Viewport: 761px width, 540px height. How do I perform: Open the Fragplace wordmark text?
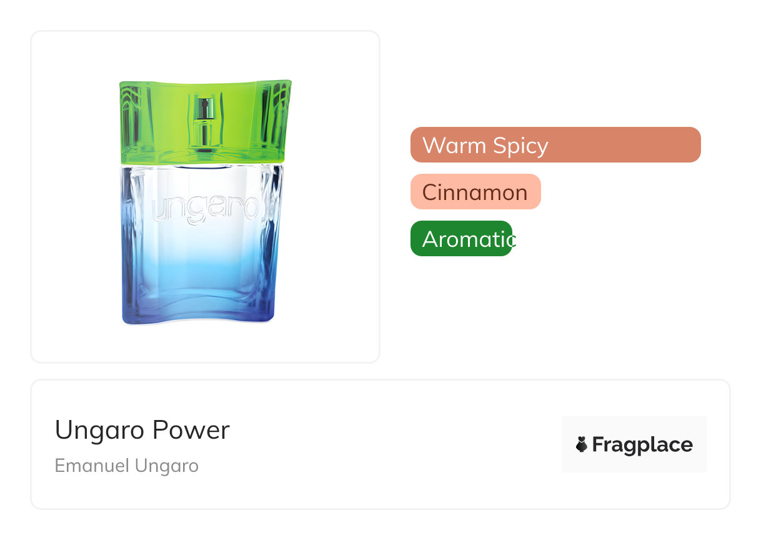click(x=642, y=445)
